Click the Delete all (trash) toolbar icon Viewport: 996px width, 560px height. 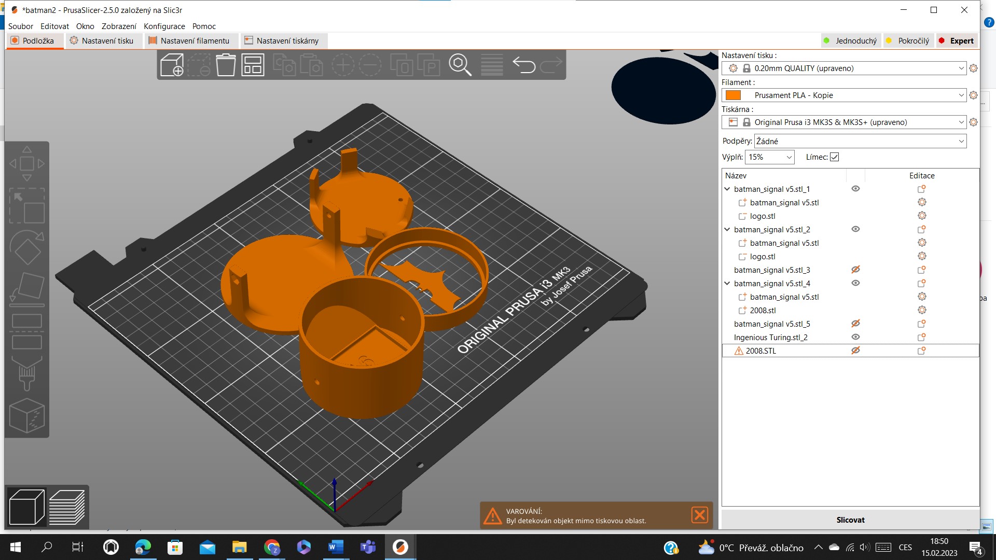226,65
